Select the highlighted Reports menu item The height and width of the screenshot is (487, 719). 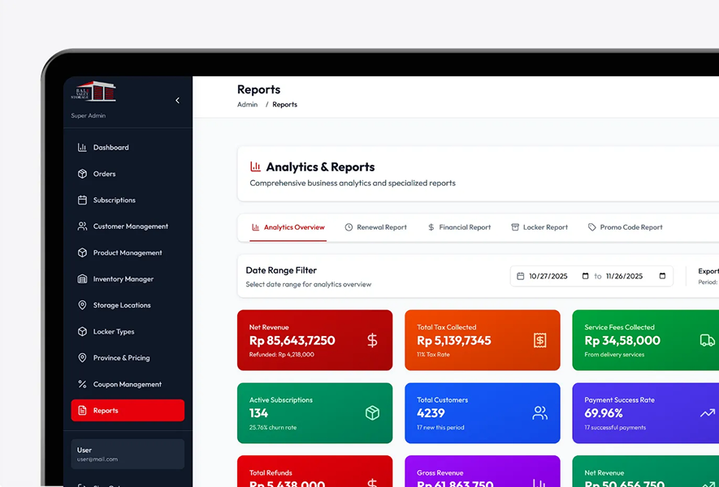pos(128,411)
